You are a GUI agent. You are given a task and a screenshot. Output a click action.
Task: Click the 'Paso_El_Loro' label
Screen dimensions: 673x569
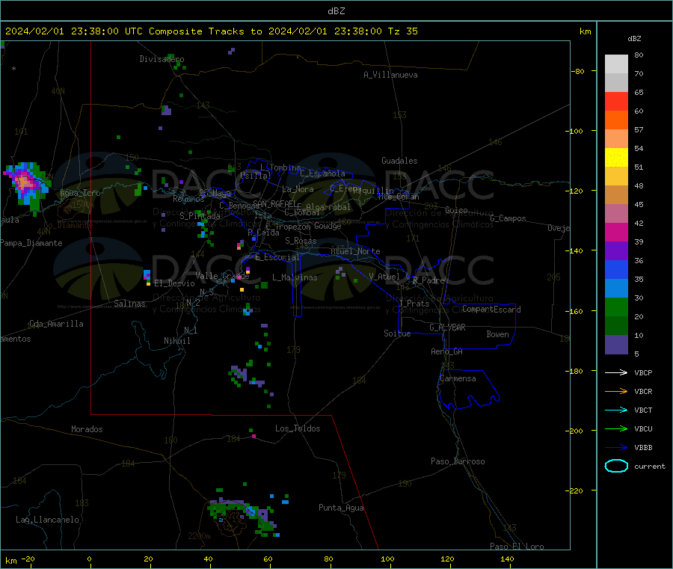click(x=517, y=547)
